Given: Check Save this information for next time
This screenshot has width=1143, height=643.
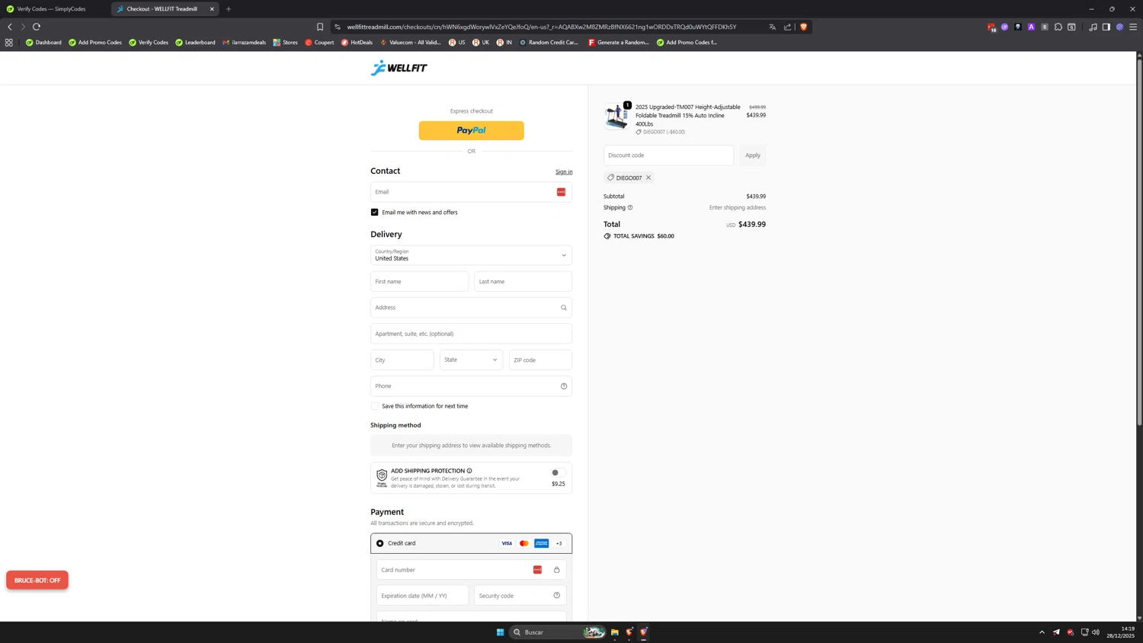Looking at the screenshot, I should point(374,406).
